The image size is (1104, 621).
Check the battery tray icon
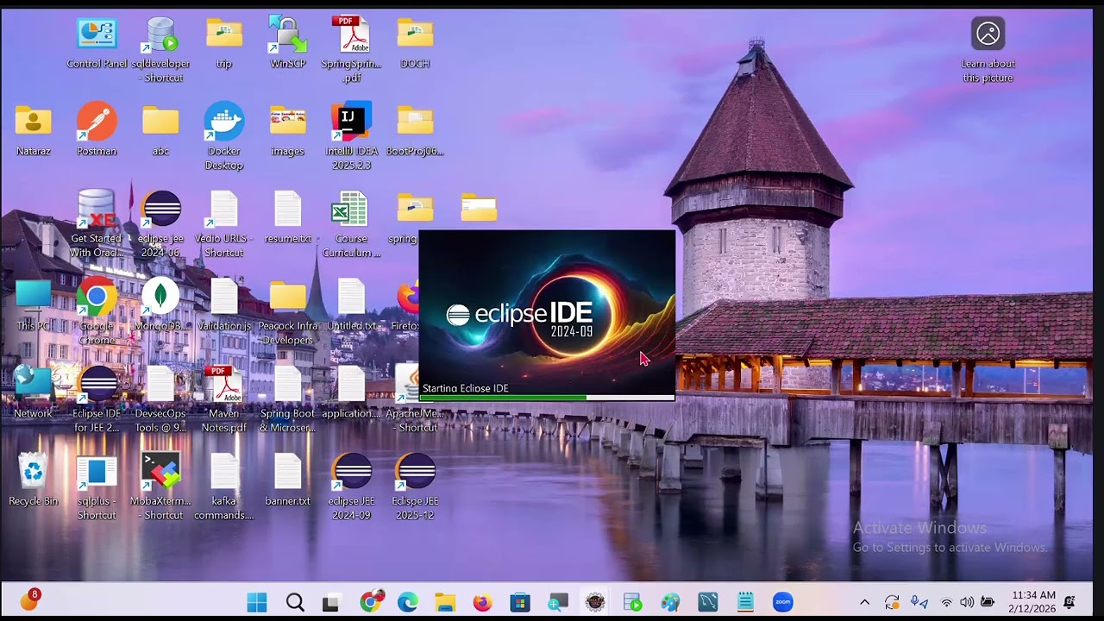[988, 602]
